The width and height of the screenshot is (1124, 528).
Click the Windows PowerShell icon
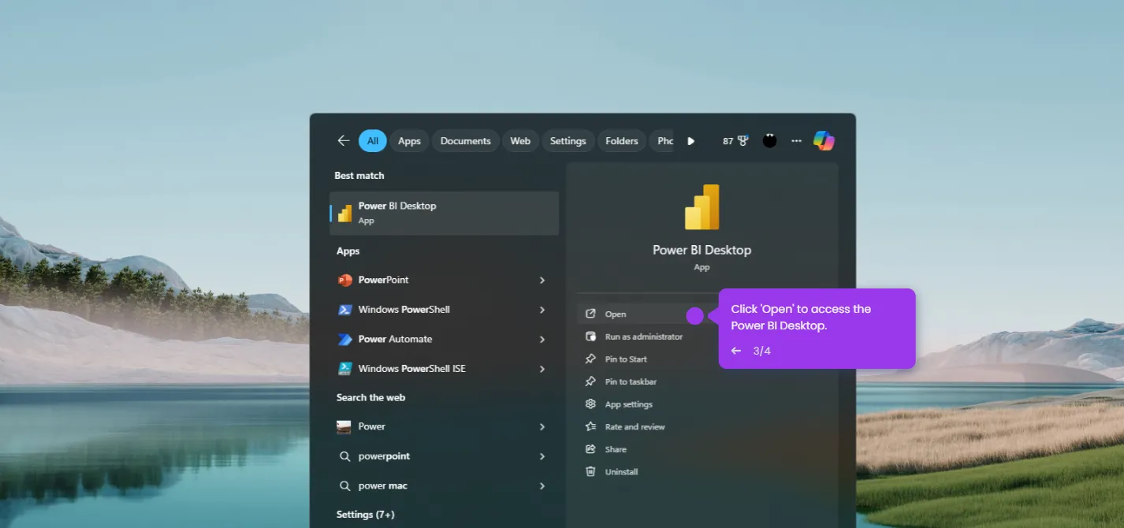click(344, 310)
